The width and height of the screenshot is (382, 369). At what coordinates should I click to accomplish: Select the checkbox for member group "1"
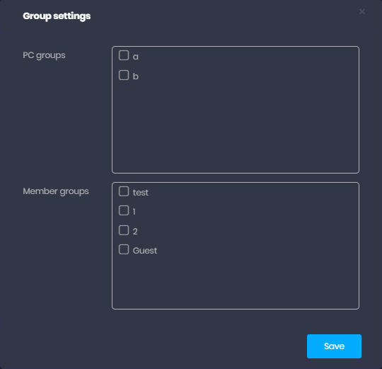(124, 210)
